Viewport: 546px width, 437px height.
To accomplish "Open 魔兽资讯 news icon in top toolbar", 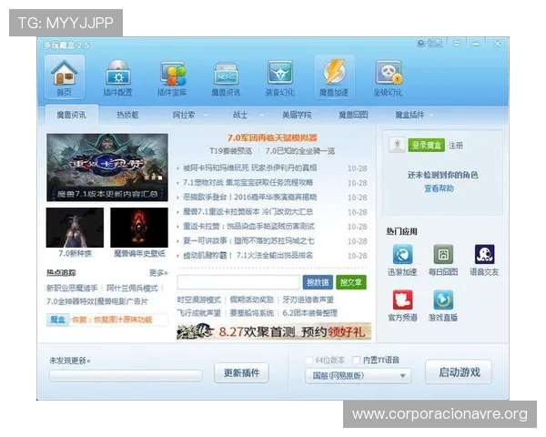I will tap(226, 77).
